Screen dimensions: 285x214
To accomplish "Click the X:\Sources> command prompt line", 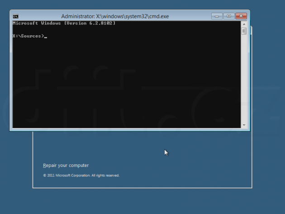I will coord(30,36).
